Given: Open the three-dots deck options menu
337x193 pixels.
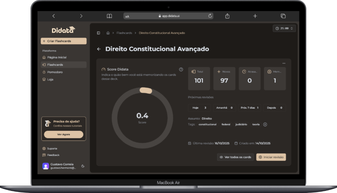Looking at the screenshot, I should [x=284, y=63].
